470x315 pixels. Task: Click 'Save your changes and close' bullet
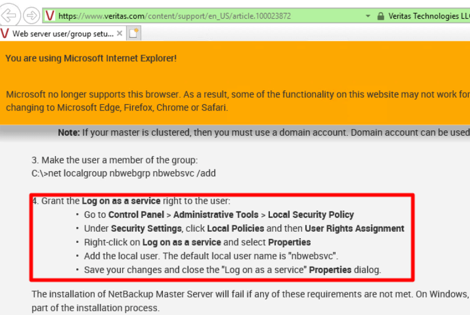click(233, 270)
